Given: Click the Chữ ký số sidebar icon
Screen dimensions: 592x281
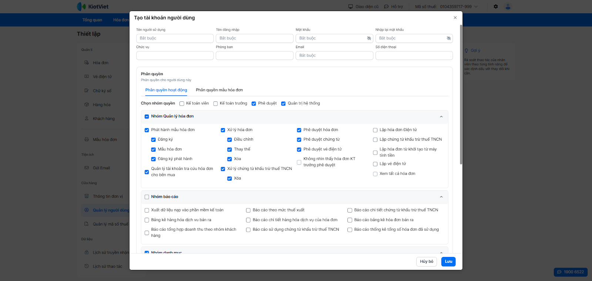Looking at the screenshot, I should (x=87, y=91).
